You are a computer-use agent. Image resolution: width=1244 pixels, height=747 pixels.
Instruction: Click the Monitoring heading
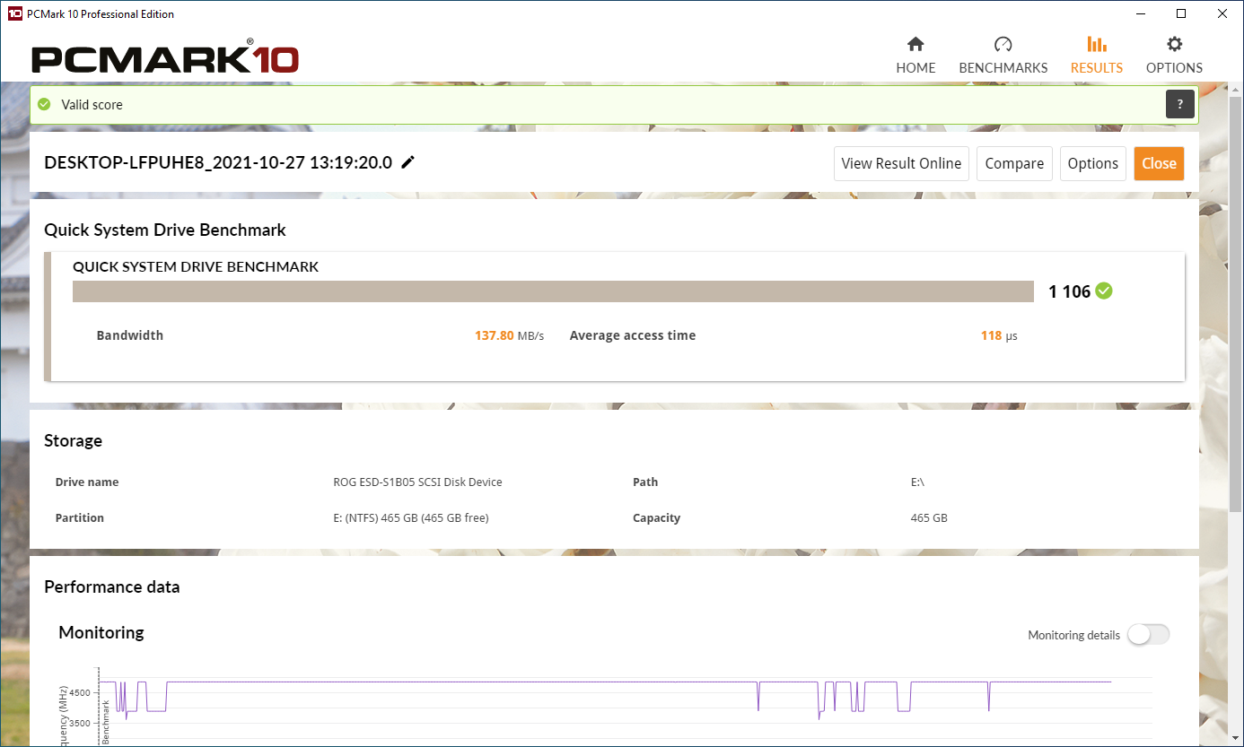click(x=101, y=633)
